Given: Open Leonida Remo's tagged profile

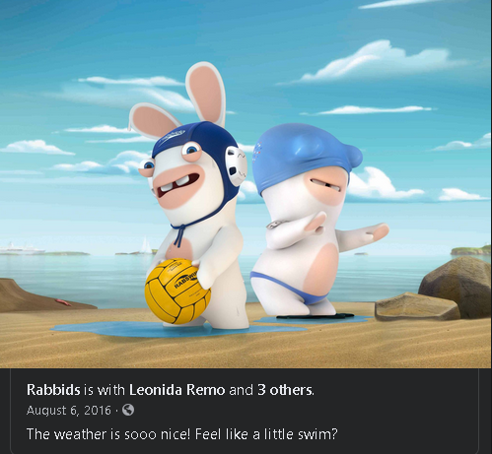Looking at the screenshot, I should click(x=177, y=390).
